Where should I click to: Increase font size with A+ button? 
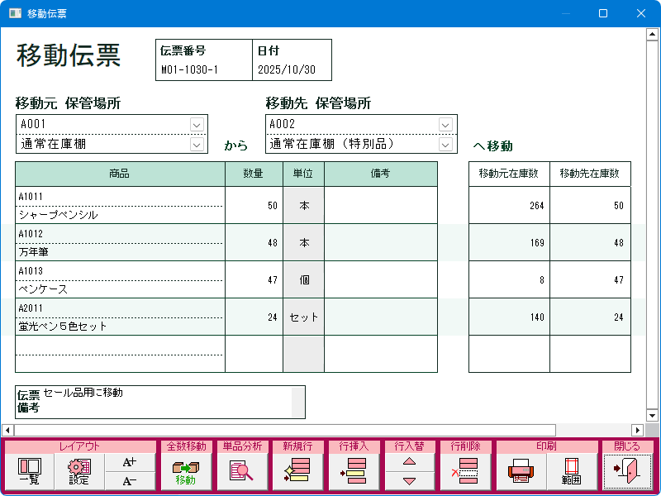(129, 462)
